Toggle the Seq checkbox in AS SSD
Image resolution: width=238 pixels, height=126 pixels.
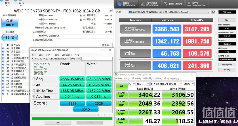(x=34, y=79)
